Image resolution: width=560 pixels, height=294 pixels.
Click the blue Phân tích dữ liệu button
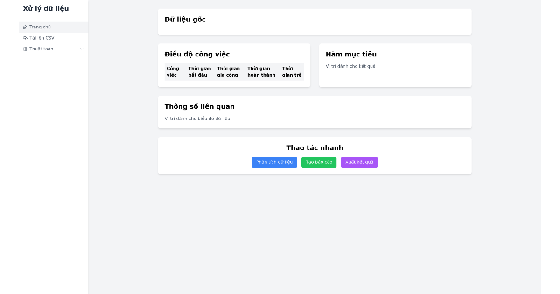coord(274,162)
